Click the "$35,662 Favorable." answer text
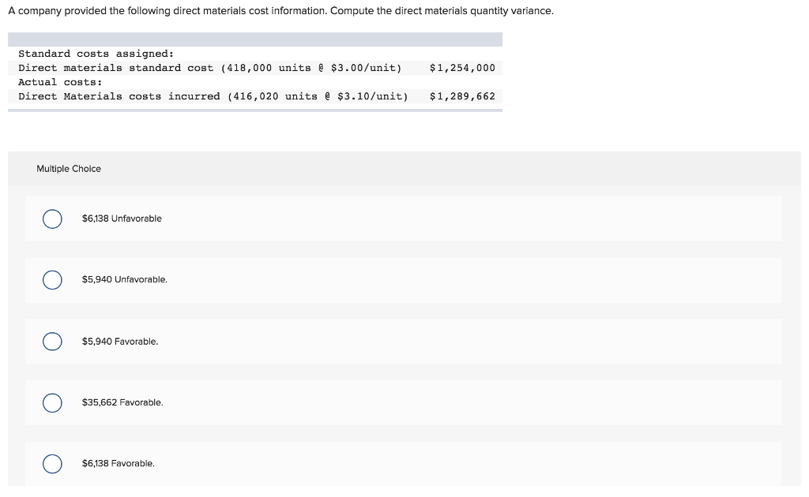 point(122,402)
